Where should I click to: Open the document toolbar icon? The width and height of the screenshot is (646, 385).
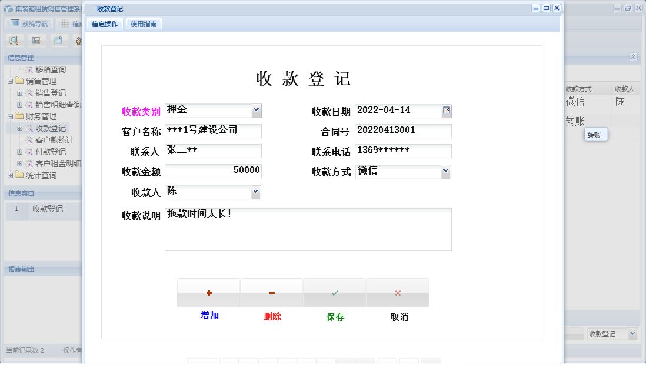point(58,40)
